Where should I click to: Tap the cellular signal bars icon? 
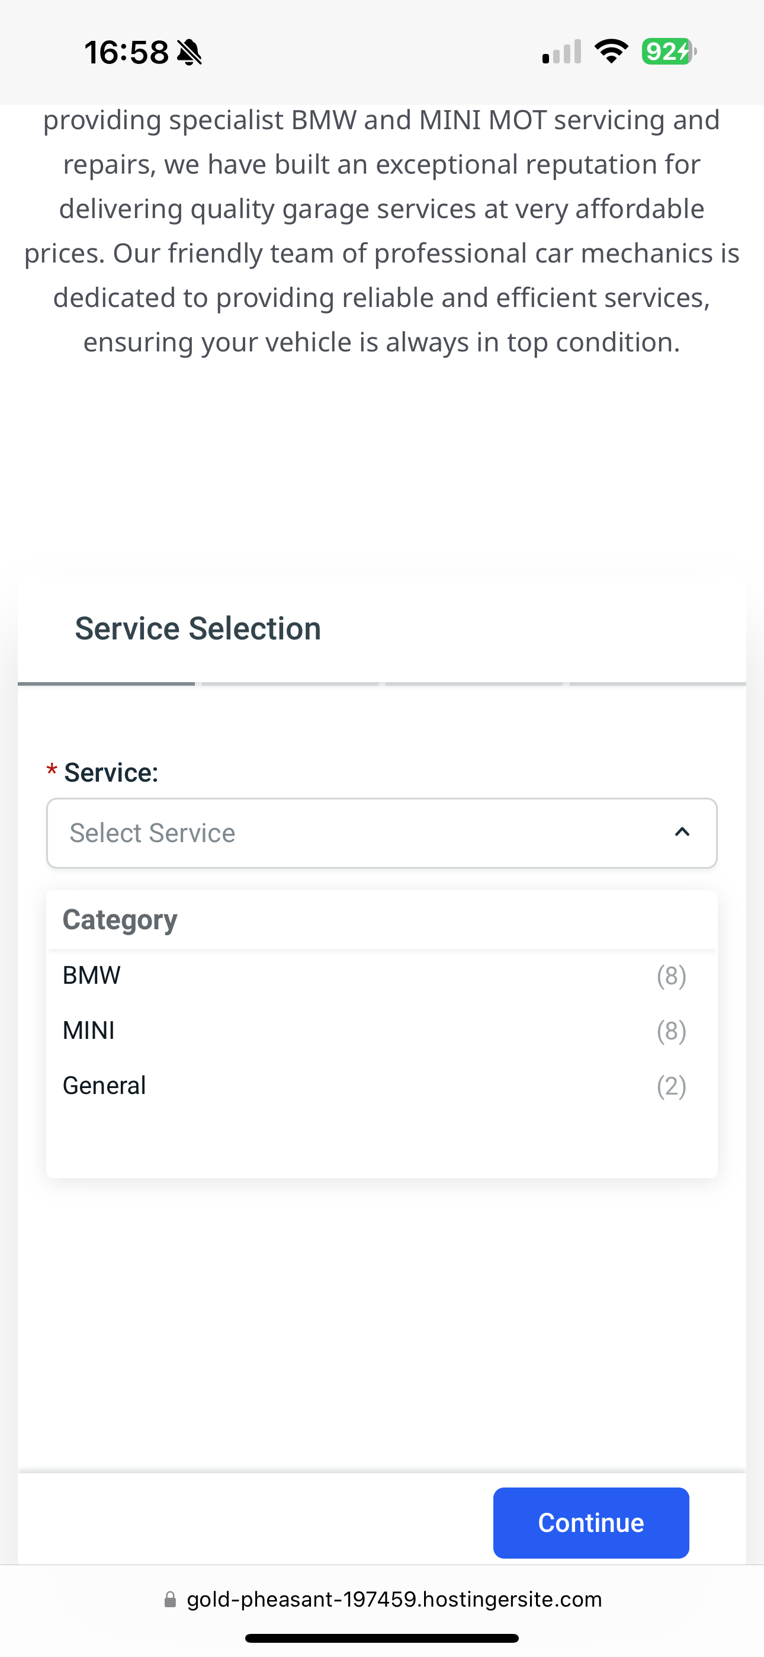(562, 52)
